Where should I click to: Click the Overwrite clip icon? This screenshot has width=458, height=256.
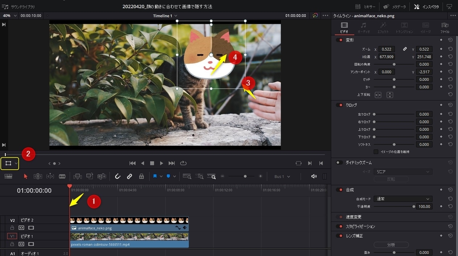tap(90, 176)
